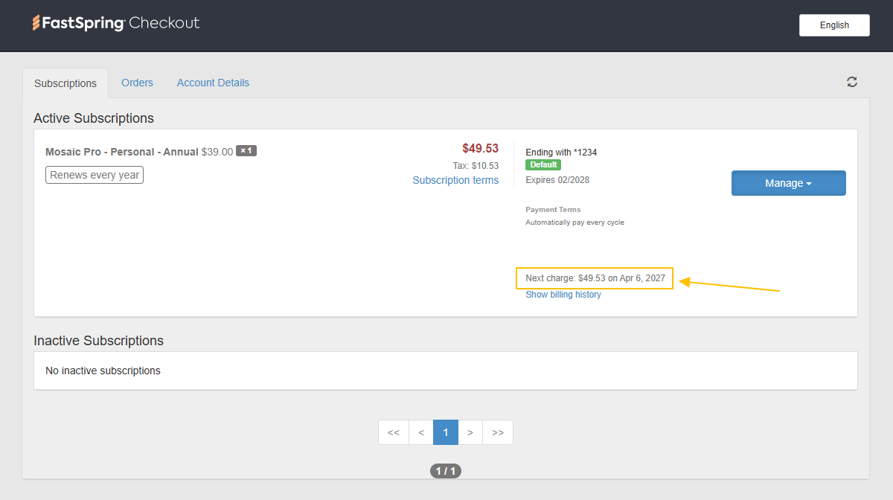Open the English language selector
The image size is (893, 500).
(x=834, y=25)
